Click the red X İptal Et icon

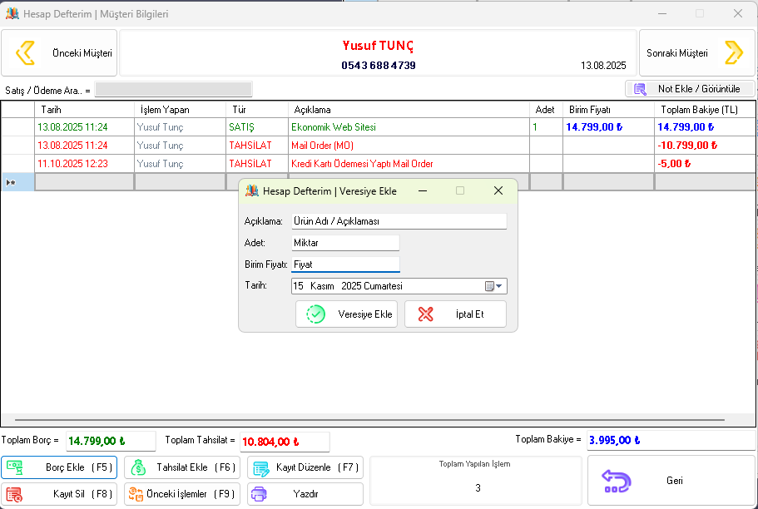point(426,314)
